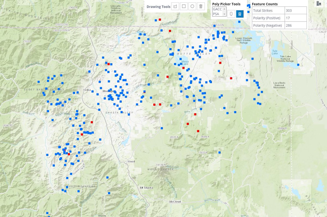
Task: Click the Poly Picker list down arrow
Action: coord(225,14)
